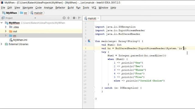Expand the out folder

[x=6, y=31]
